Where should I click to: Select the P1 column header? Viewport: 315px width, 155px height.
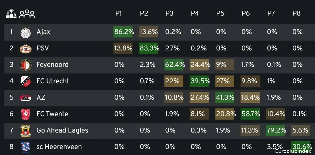point(119,14)
